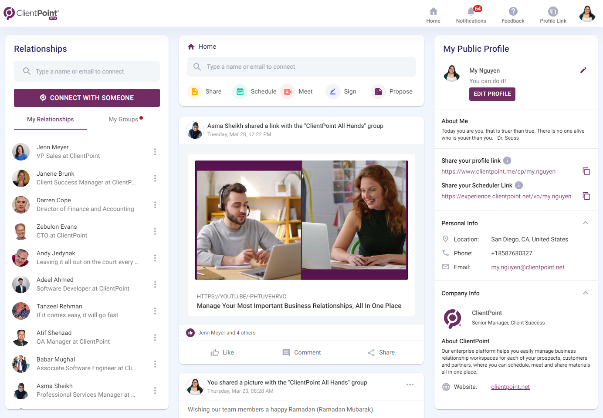Click Asma Sheikh's avatar on the post
Viewport: 603px width, 418px height.
point(195,130)
